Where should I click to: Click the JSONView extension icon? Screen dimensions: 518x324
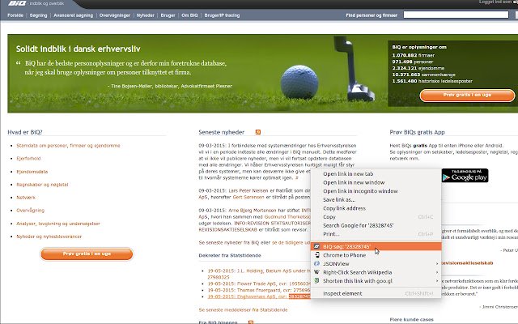[x=316, y=263]
